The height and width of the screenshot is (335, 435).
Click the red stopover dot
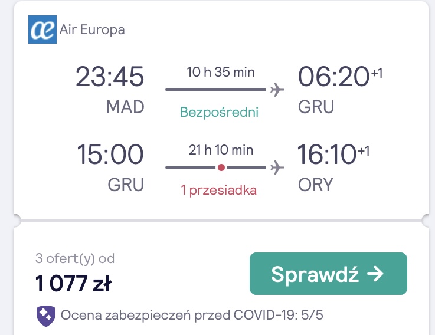click(x=221, y=167)
